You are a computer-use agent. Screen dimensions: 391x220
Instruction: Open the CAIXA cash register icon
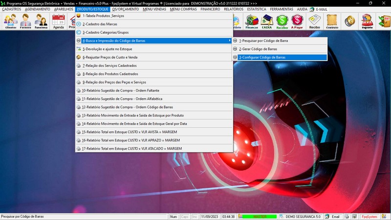(x=267, y=21)
